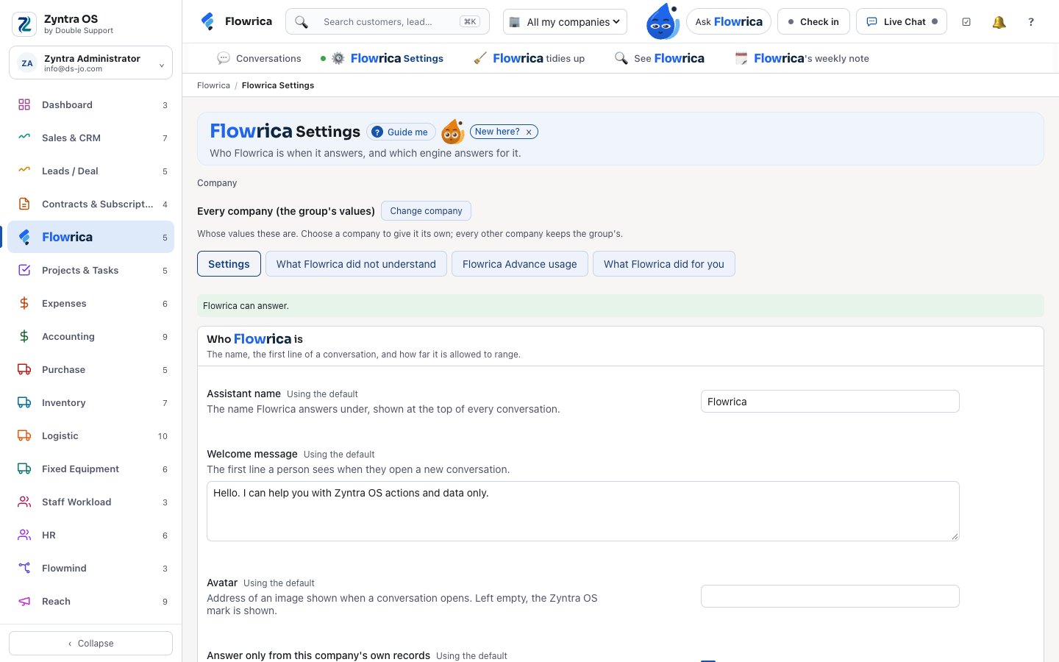
Task: Click the Guide me button
Action: coord(401,132)
